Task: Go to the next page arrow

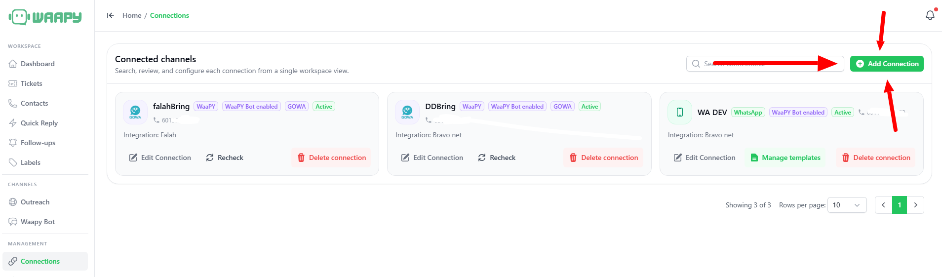Action: pyautogui.click(x=915, y=205)
